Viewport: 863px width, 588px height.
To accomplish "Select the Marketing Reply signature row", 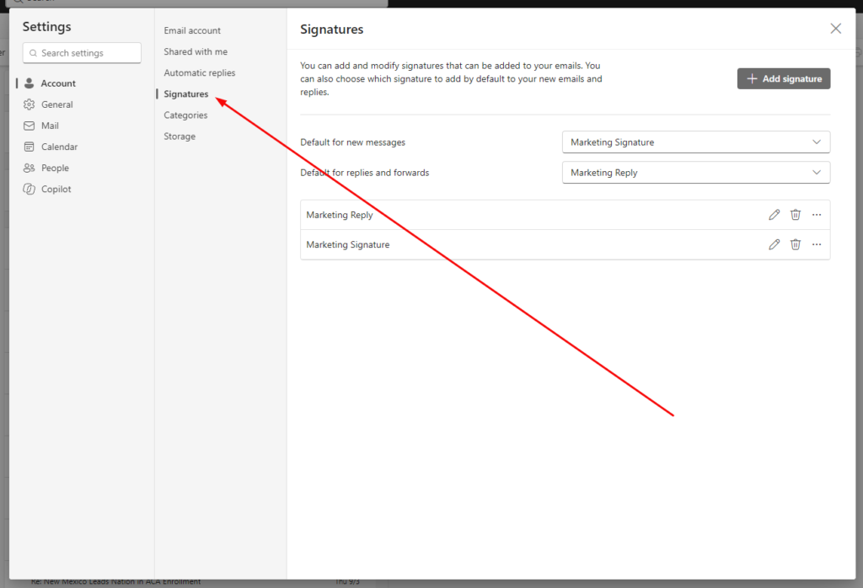I will click(566, 215).
